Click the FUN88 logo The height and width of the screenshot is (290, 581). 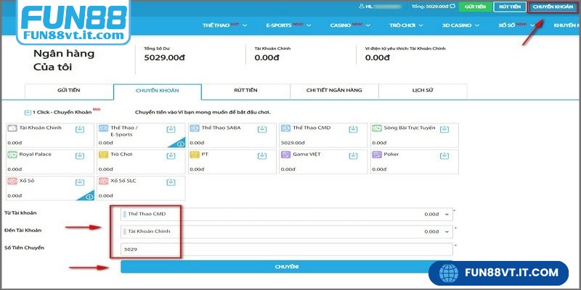73,22
